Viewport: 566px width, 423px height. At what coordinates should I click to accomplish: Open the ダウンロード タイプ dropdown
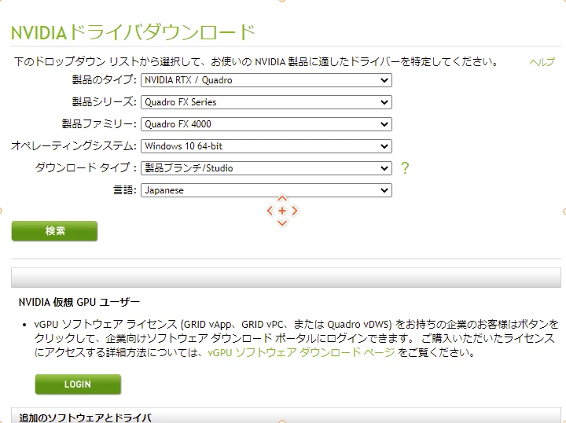(266, 168)
